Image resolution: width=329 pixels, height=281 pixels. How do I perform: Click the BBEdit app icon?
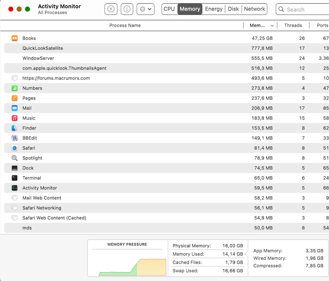(15, 138)
